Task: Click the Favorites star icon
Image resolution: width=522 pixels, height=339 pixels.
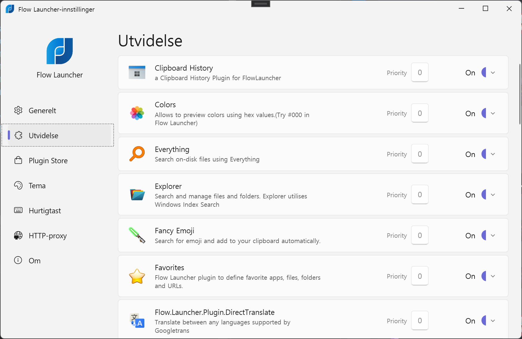Action: click(137, 276)
